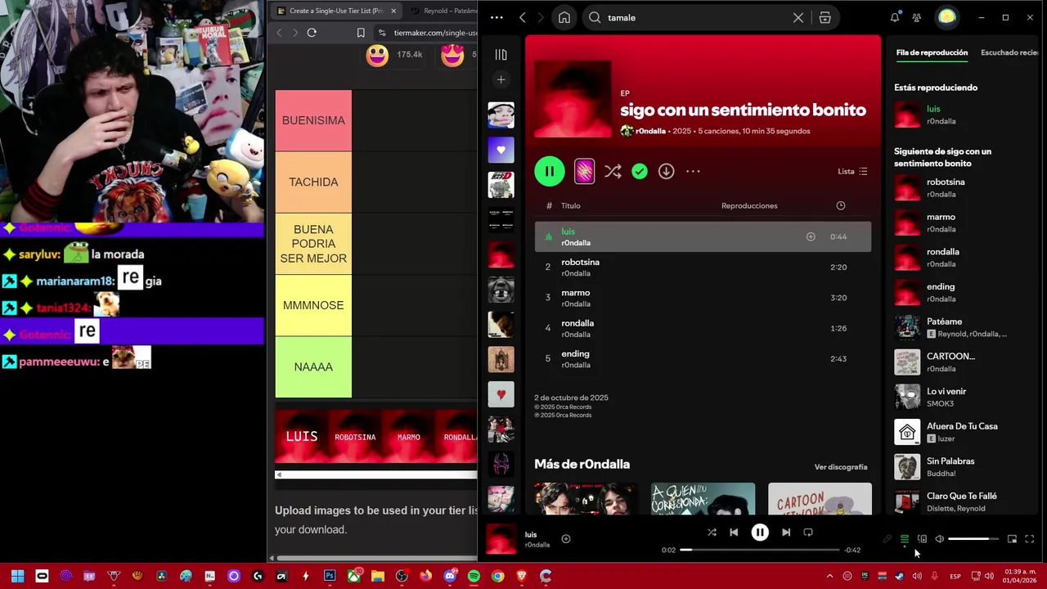Click the ROBOTSINA image in TierMaker
The width and height of the screenshot is (1047, 589).
click(355, 437)
